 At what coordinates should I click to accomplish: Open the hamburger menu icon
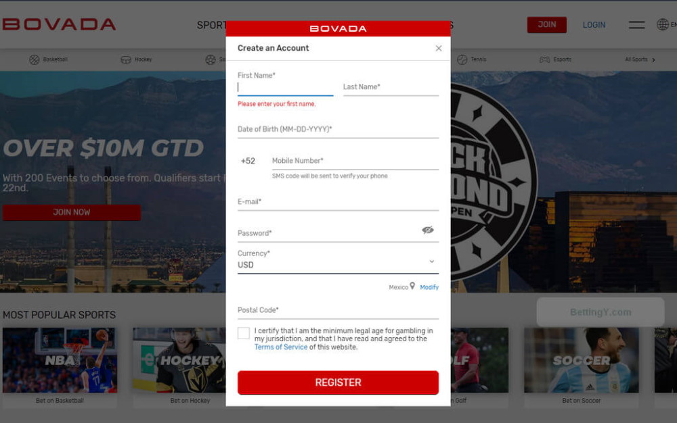636,24
